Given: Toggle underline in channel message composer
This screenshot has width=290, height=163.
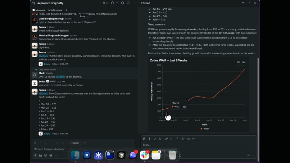Looking at the screenshot, I should tap(45, 143).
